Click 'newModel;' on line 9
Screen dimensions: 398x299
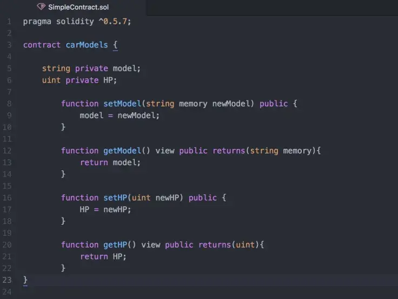[x=138, y=115]
